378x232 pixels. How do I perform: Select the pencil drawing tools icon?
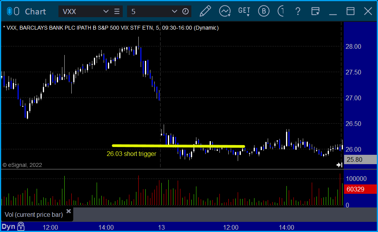tap(205, 11)
